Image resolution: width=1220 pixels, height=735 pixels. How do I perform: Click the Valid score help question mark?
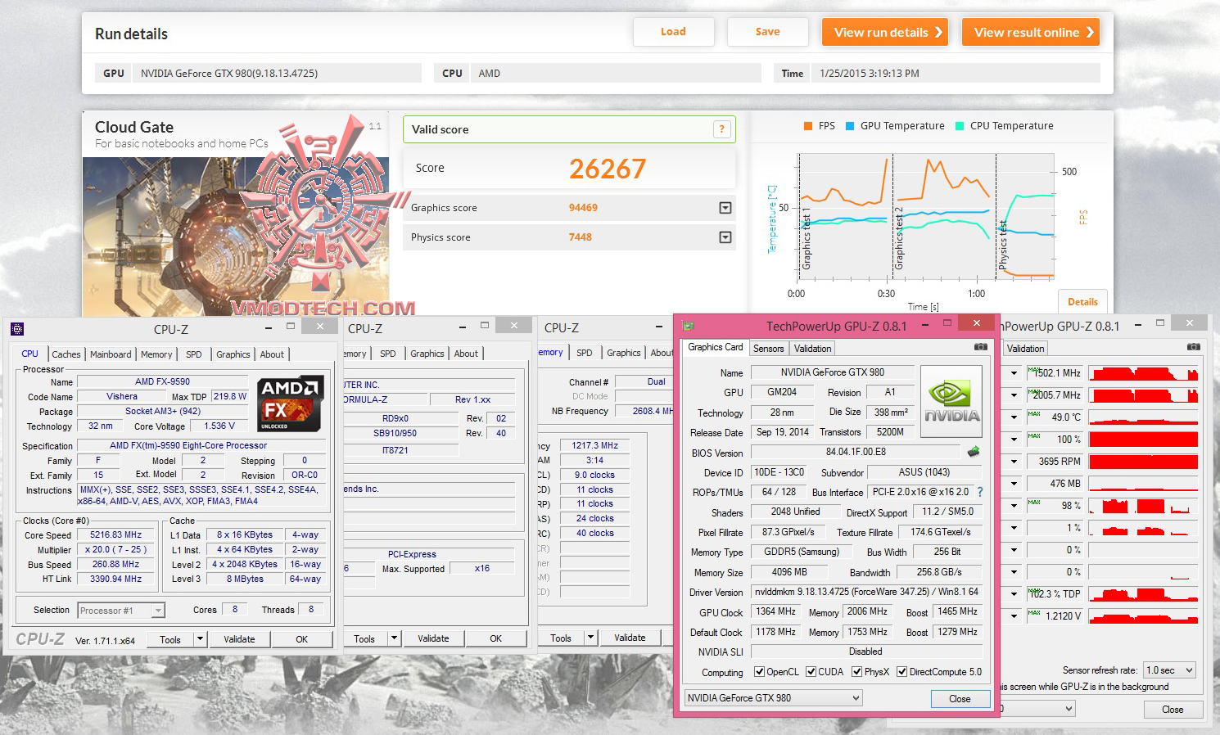tap(721, 129)
